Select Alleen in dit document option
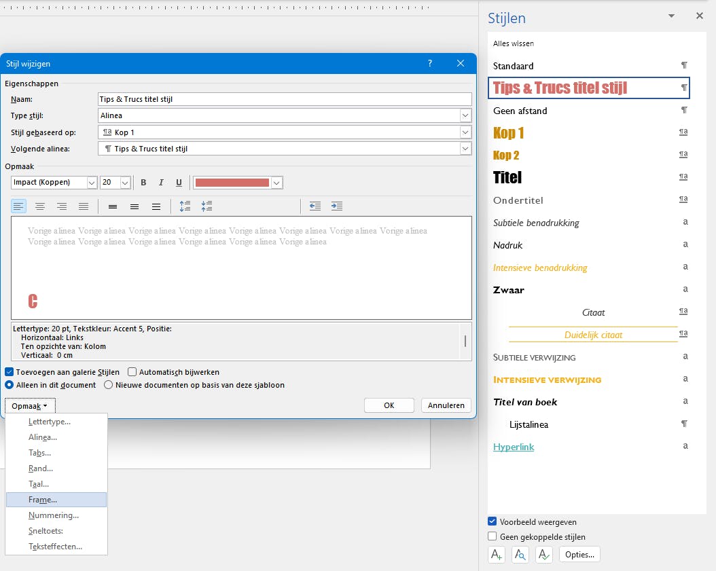Screen dimensions: 716x571 click(9, 385)
